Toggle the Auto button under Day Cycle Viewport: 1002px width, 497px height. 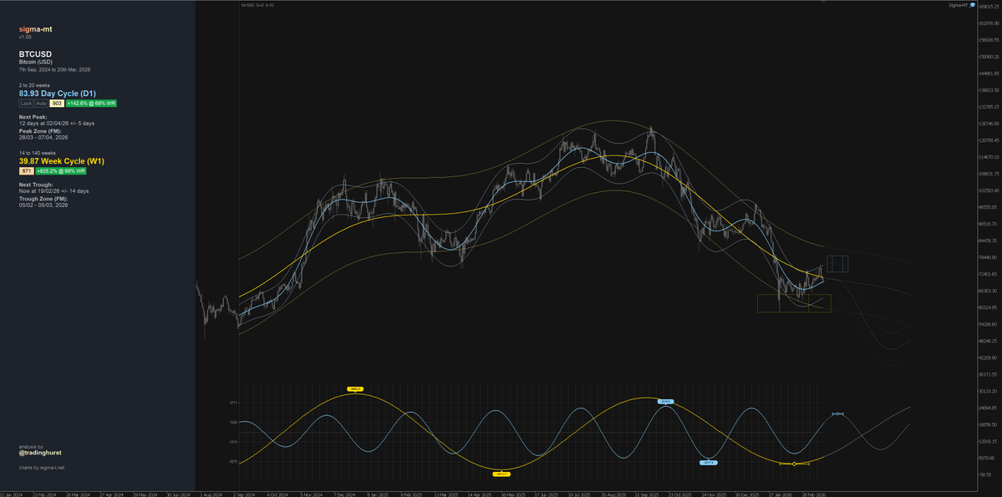coord(41,103)
